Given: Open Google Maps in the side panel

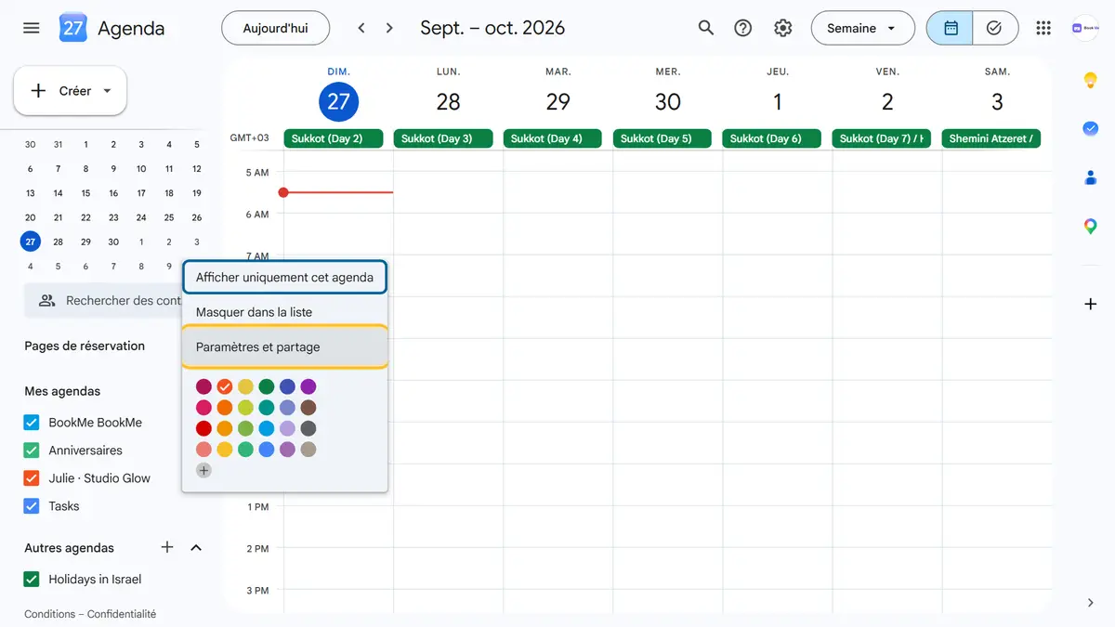Looking at the screenshot, I should (x=1091, y=226).
